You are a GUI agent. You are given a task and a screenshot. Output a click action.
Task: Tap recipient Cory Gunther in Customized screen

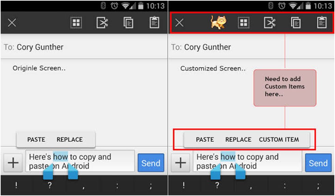[207, 47]
